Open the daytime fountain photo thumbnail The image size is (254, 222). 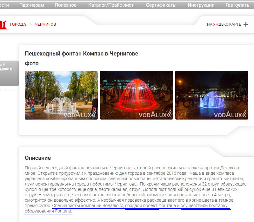[x=61, y=95]
